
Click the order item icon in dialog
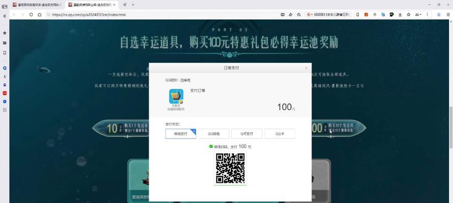176,96
